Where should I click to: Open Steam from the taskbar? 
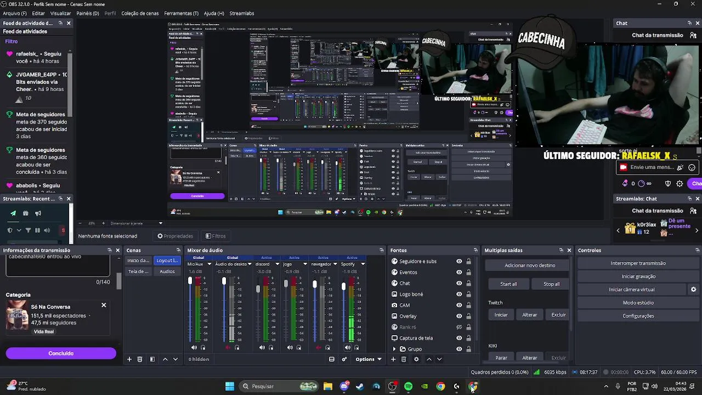360,386
